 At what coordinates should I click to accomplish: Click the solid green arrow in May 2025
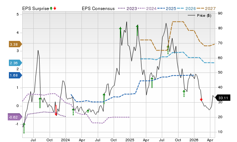[152, 83]
